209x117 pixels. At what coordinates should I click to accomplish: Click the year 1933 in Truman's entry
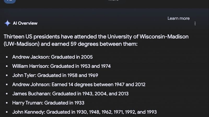coord(78,103)
